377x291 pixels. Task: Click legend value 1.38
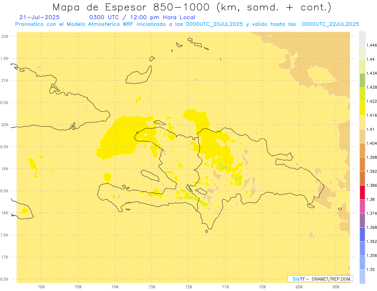[370, 199]
